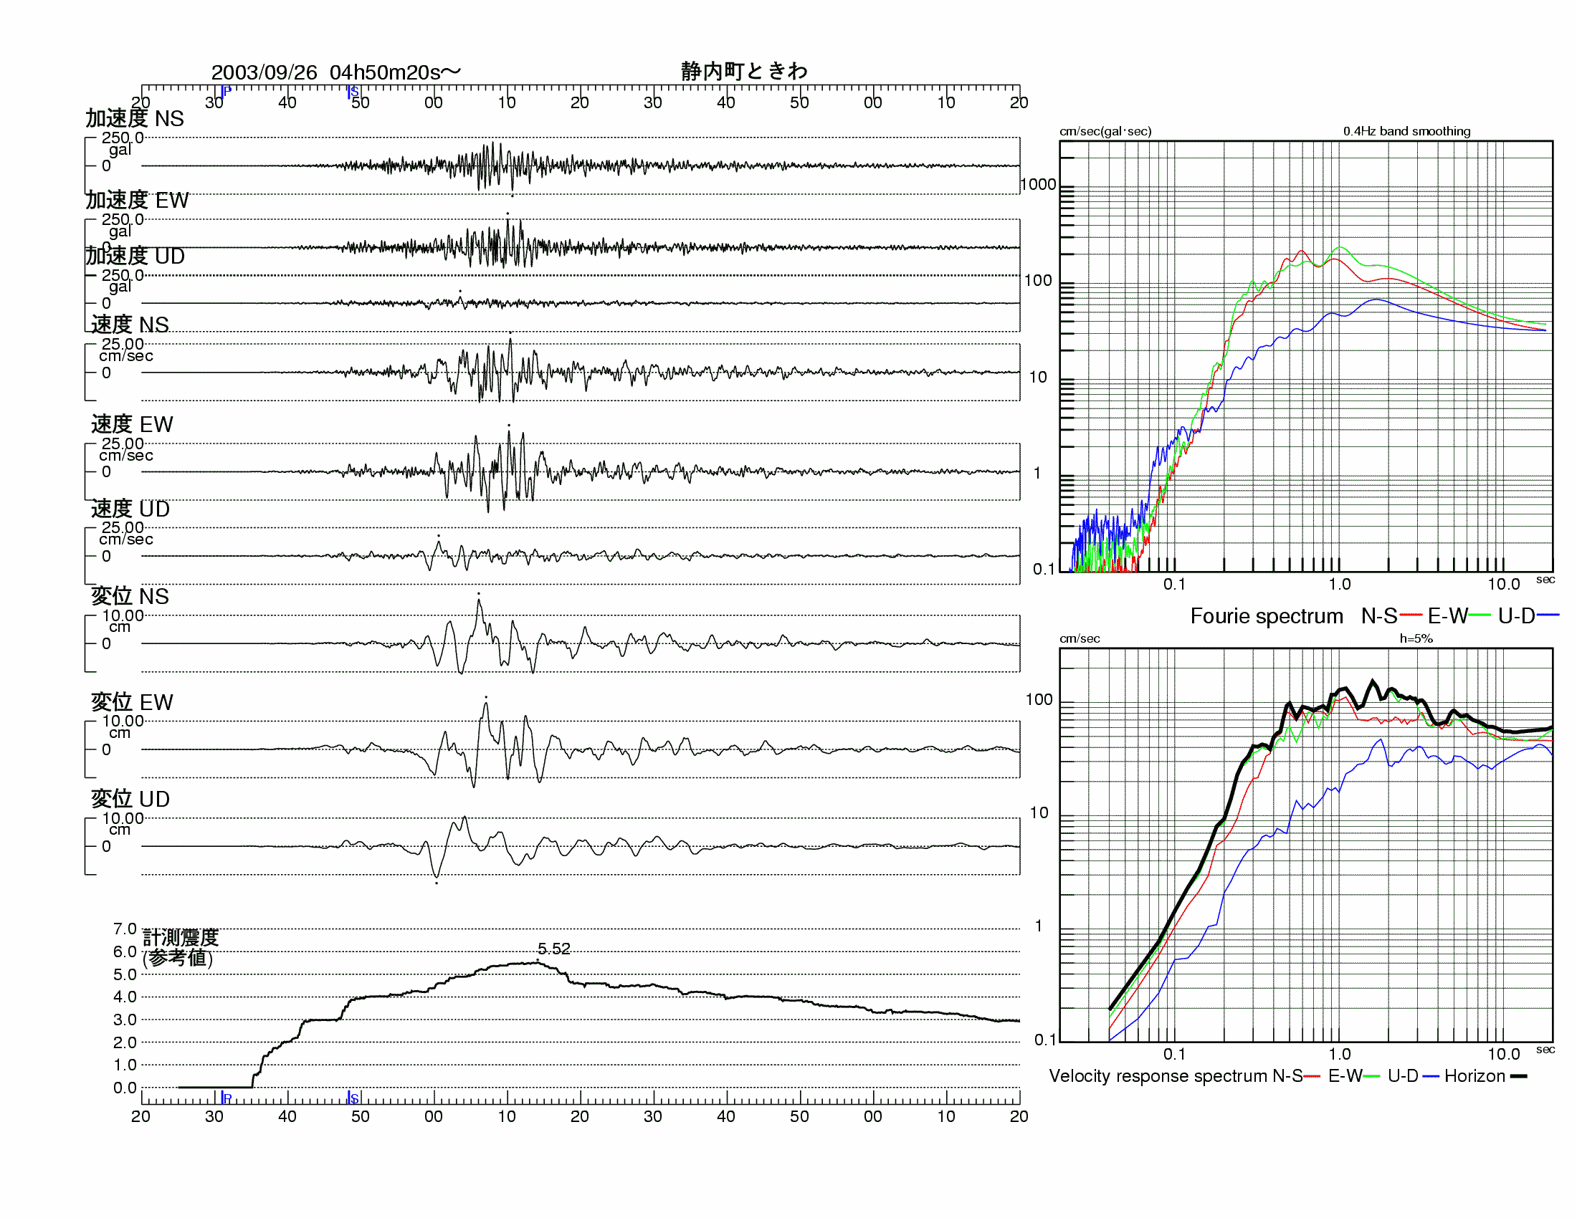Click the N-S red legend line in Fourie spectrum
Image resolution: width=1577 pixels, height=1218 pixels.
tap(1410, 615)
